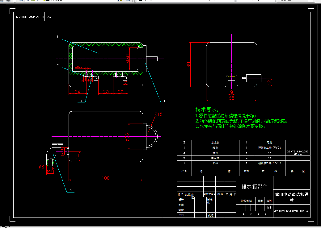Click the 阶段标记 label
The height and width of the screenshot is (228, 321).
click(246, 201)
